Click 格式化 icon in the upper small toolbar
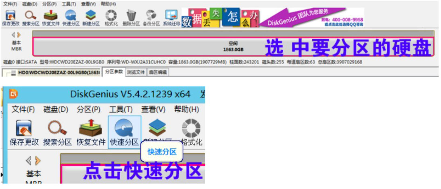The height and width of the screenshot is (189, 441). 111,15
